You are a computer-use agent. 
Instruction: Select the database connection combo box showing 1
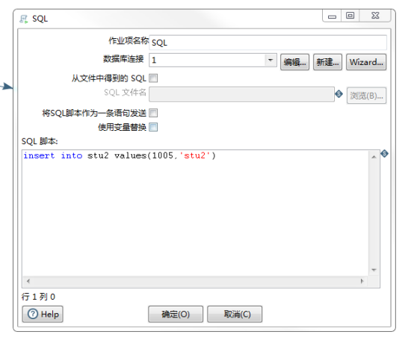[213, 60]
